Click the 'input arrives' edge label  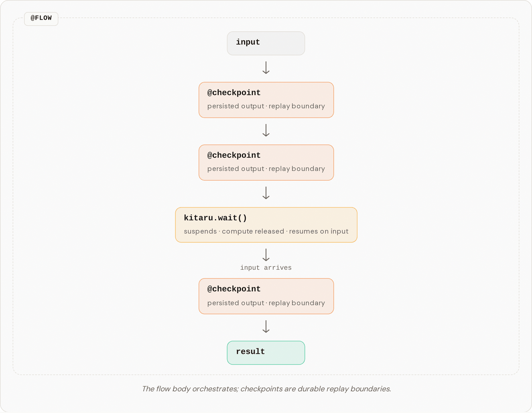[x=266, y=268]
